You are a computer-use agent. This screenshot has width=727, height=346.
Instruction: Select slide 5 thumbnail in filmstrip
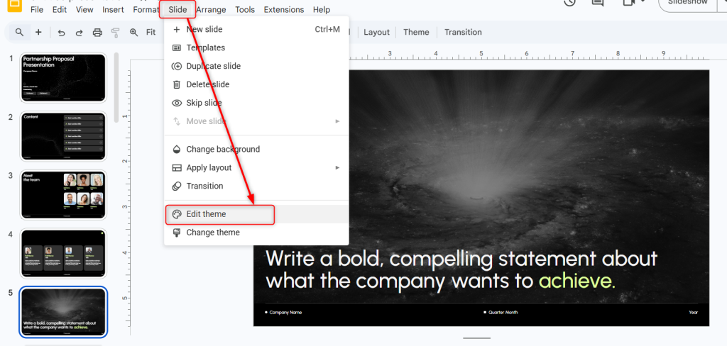63,312
